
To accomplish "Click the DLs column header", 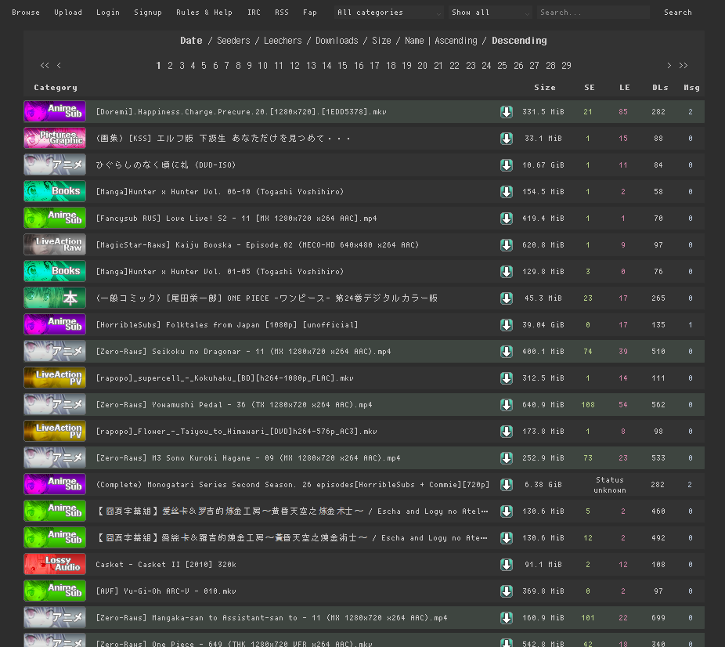I will [x=660, y=88].
